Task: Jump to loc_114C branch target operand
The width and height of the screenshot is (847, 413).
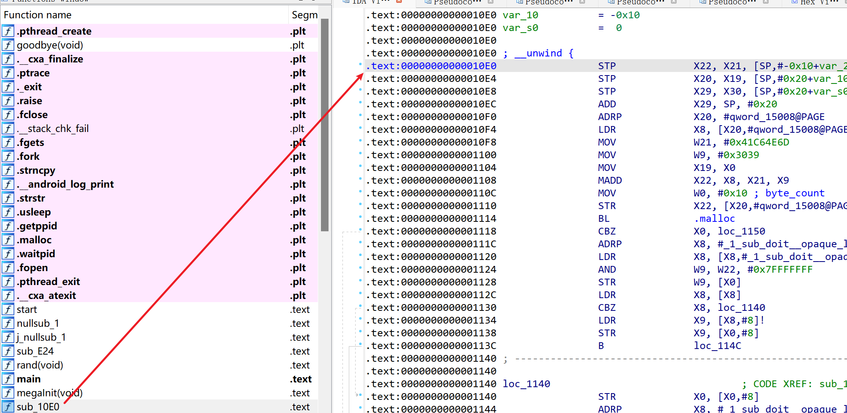Action: click(x=717, y=346)
